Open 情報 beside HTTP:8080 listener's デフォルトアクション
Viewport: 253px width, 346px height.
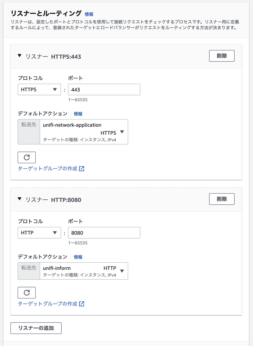78,257
